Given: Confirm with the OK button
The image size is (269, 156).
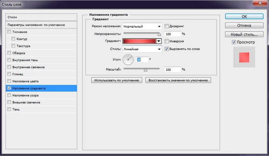Looking at the screenshot, I should [x=244, y=16].
